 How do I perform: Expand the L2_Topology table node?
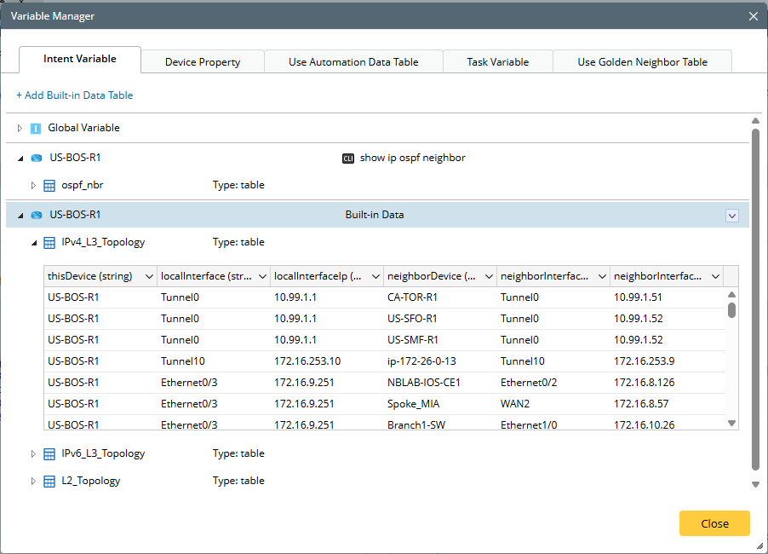coord(34,482)
